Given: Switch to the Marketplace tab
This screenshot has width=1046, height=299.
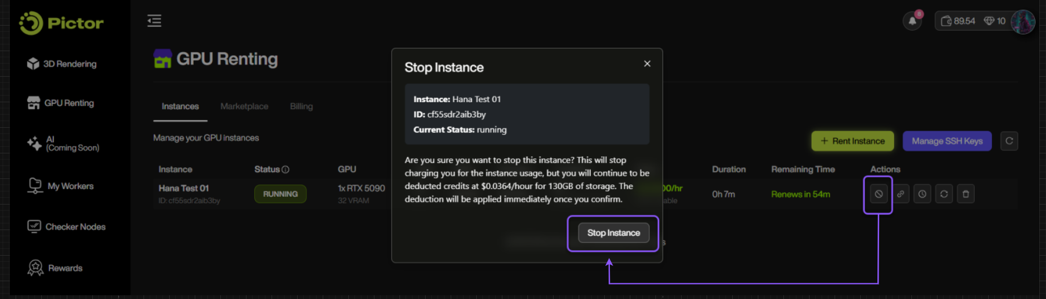Looking at the screenshot, I should tap(244, 106).
